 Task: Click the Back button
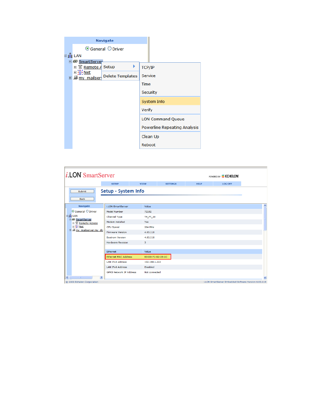click(82, 199)
